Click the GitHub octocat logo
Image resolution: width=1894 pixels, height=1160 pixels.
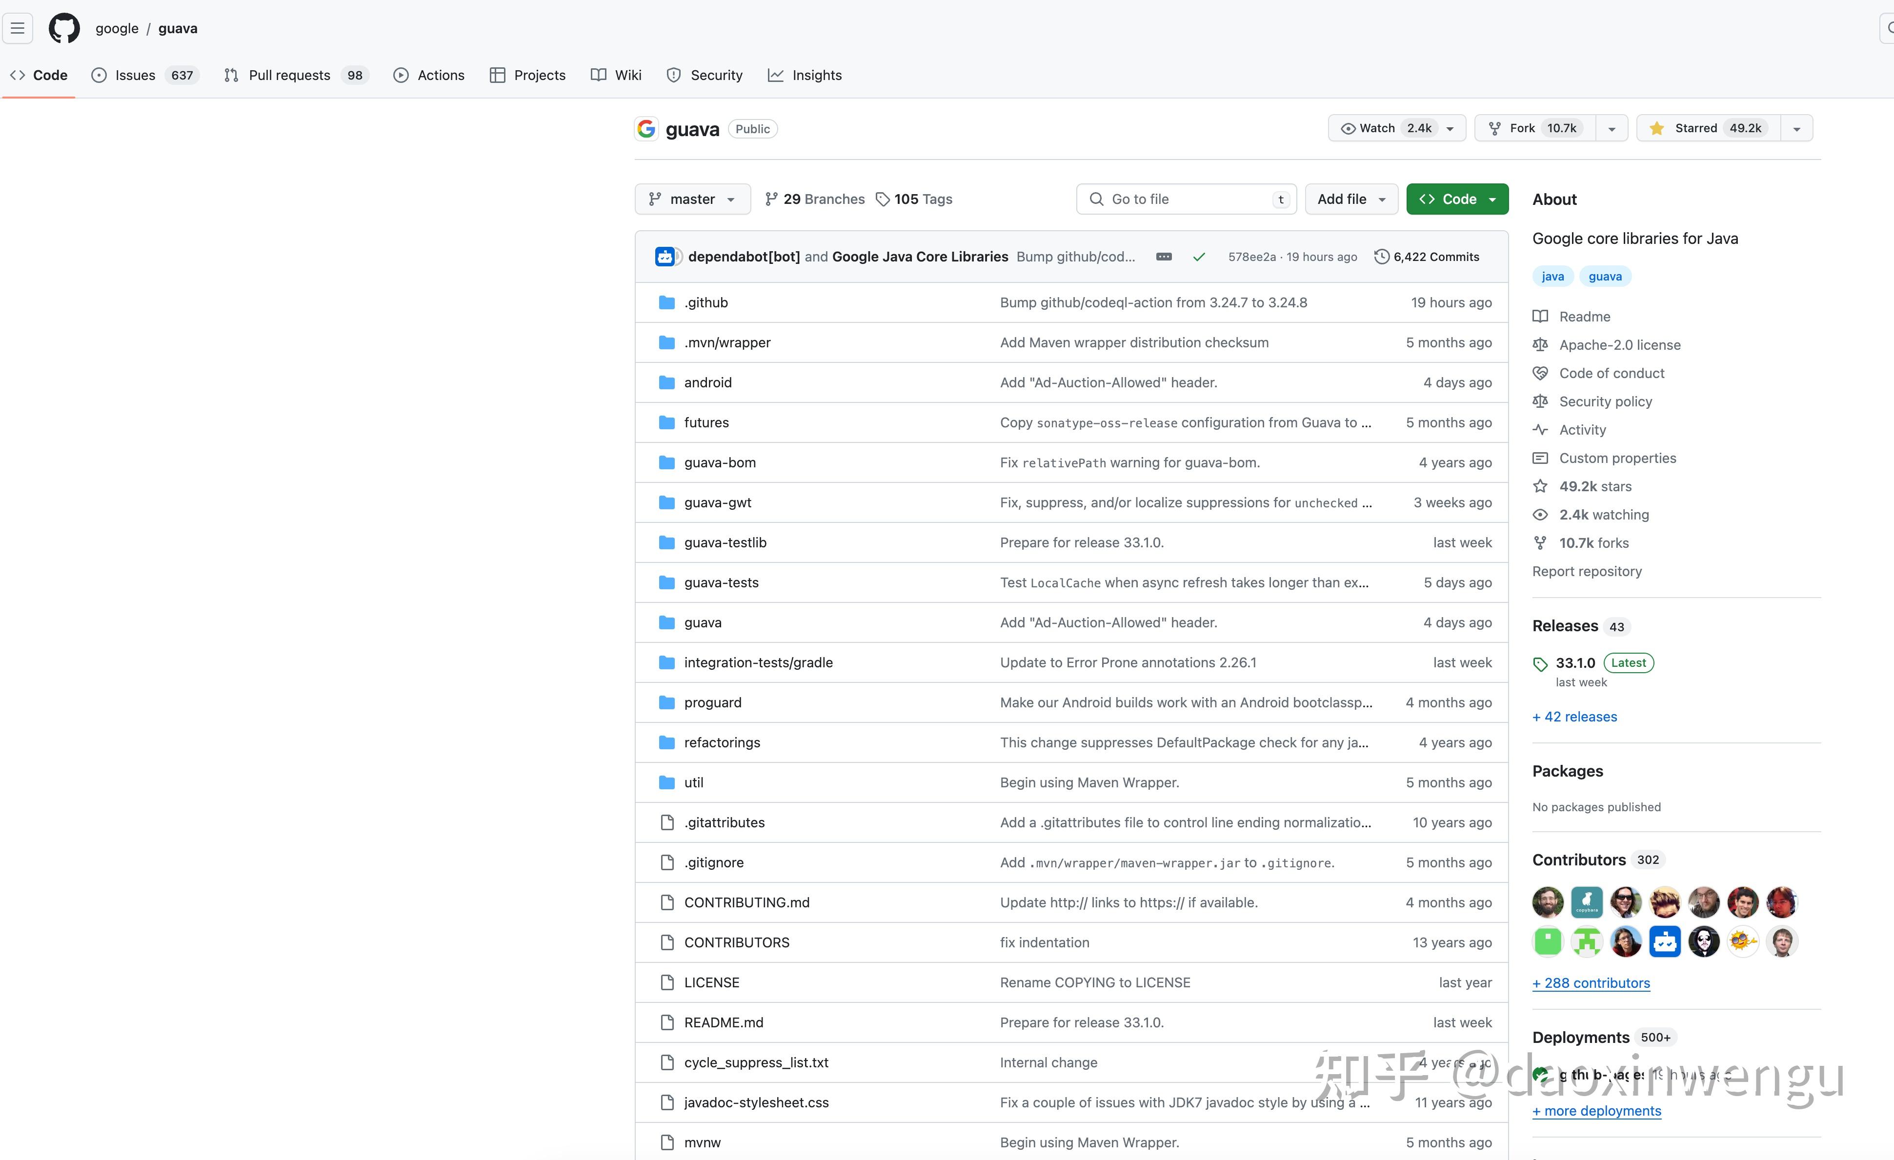pos(64,28)
